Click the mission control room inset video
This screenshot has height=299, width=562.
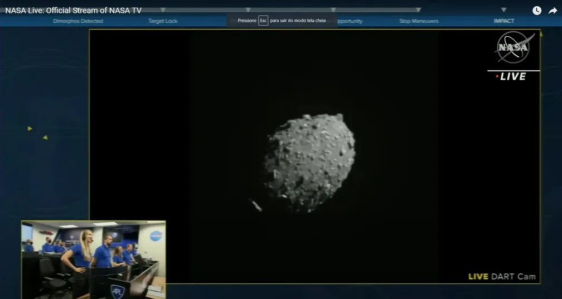point(94,259)
